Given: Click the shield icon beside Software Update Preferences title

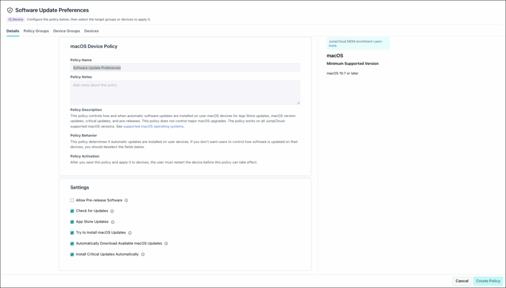Looking at the screenshot, I should [10, 10].
